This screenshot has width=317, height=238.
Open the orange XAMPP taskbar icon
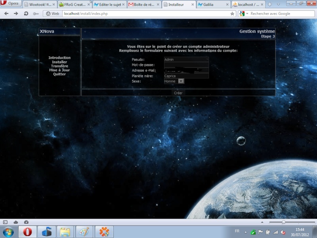tap(104, 232)
